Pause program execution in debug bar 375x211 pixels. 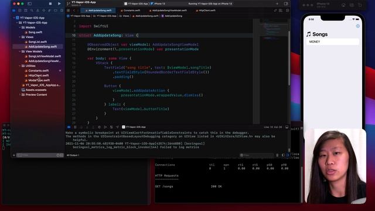(x=75, y=127)
